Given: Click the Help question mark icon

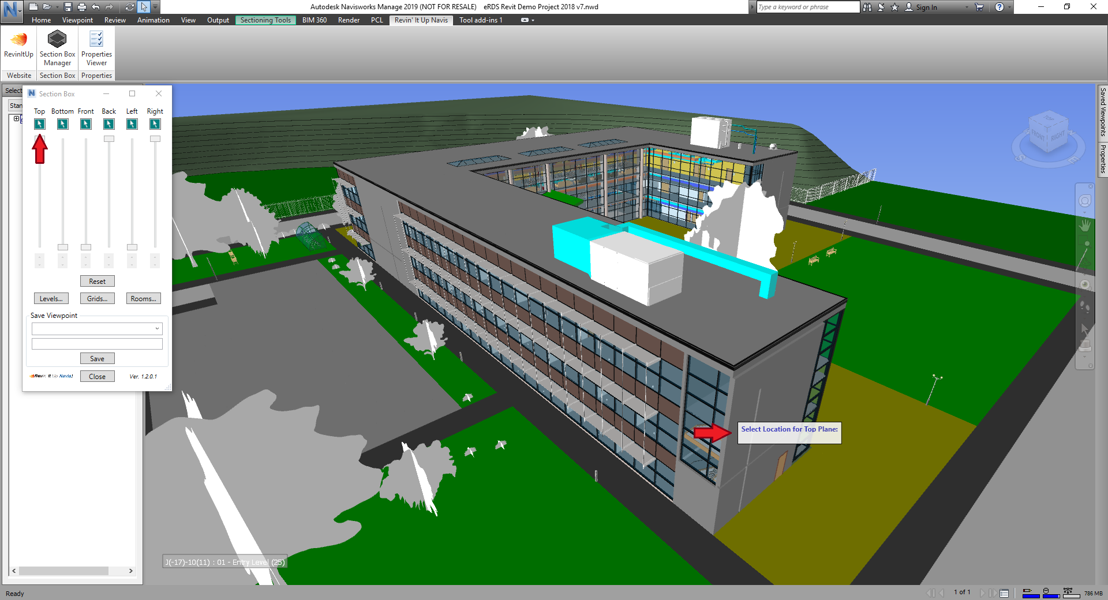Looking at the screenshot, I should click(1000, 7).
